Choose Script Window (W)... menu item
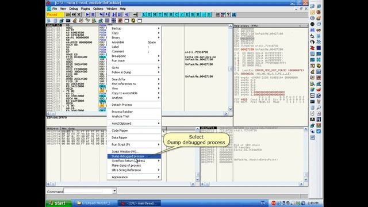Viewport: 368px width, 207px height. pyautogui.click(x=134, y=152)
